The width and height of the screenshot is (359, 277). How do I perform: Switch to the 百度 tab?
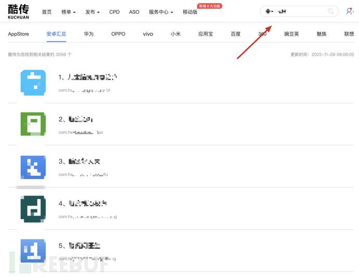[236, 34]
